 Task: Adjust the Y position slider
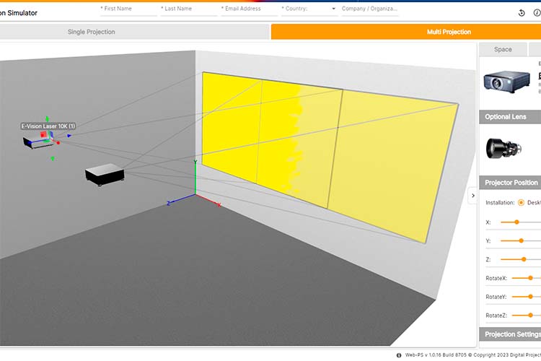[521, 240]
